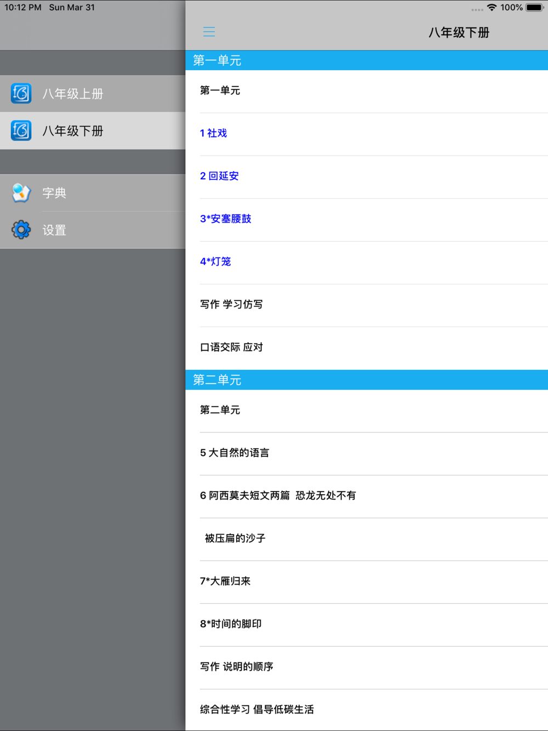The height and width of the screenshot is (731, 548).
Task: Open 7*大雁归来
Action: pyautogui.click(x=367, y=582)
